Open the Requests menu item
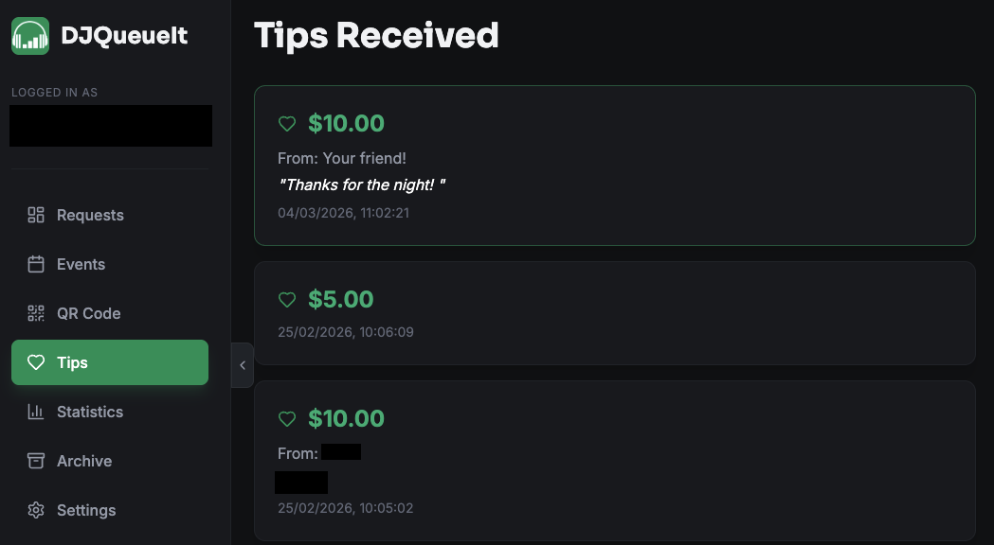The height and width of the screenshot is (545, 994). click(x=90, y=215)
